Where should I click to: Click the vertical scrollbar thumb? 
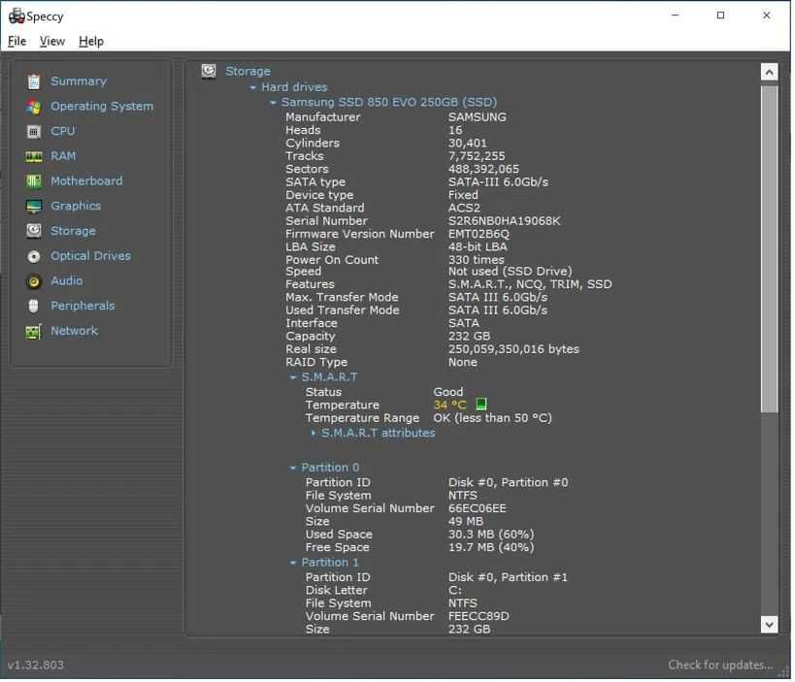pyautogui.click(x=769, y=248)
